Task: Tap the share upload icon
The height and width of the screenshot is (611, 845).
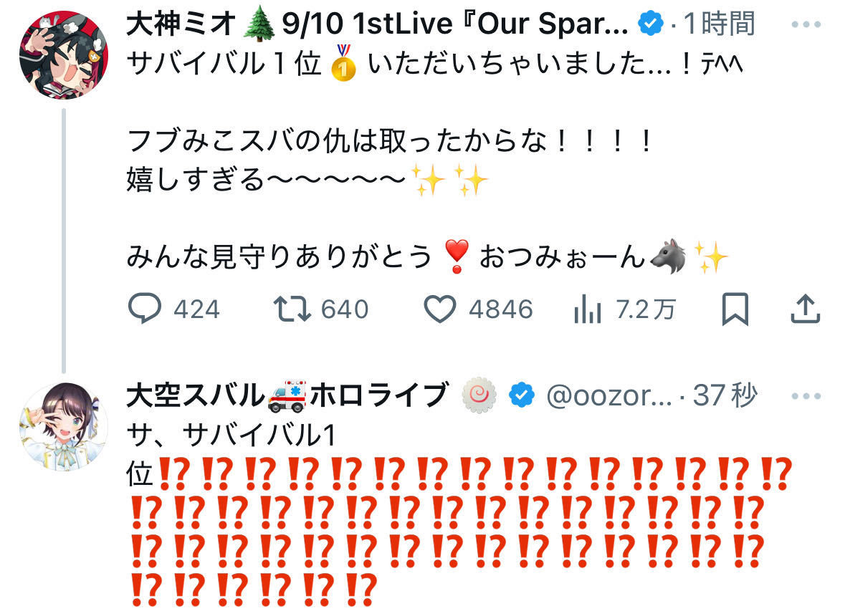Action: click(x=805, y=309)
